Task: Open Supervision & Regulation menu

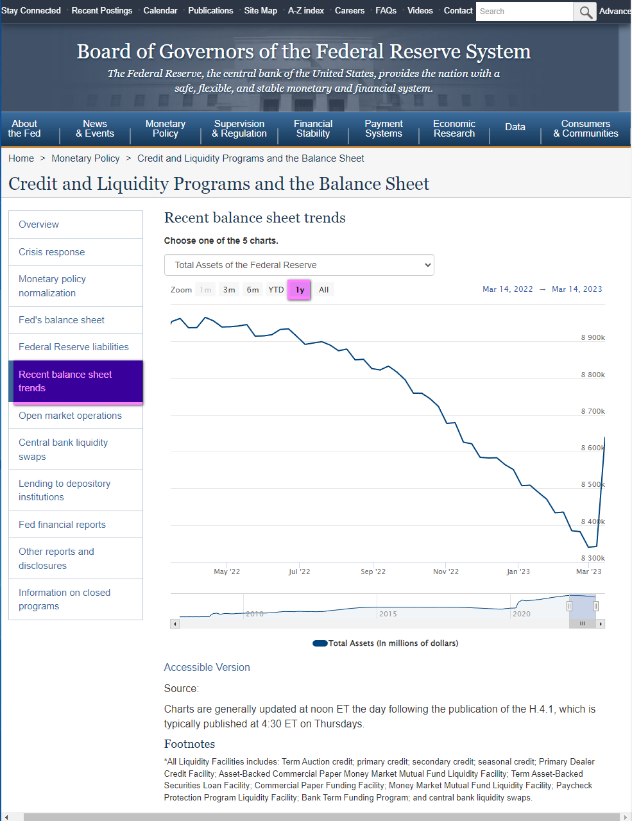Action: [x=239, y=128]
